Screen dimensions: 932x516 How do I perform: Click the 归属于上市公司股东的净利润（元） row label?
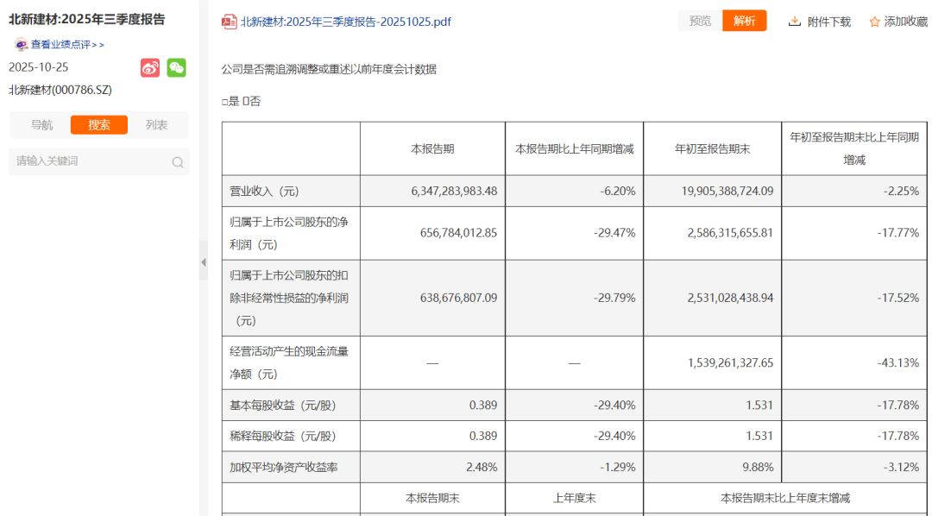(x=289, y=233)
